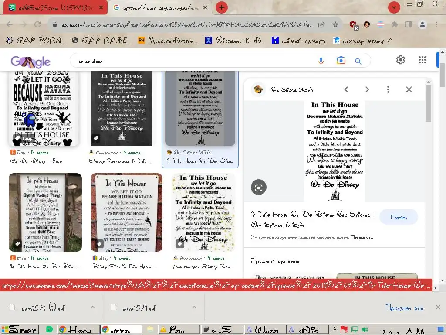Go back with the browser back arrow
The image size is (446, 335).
(10, 24)
